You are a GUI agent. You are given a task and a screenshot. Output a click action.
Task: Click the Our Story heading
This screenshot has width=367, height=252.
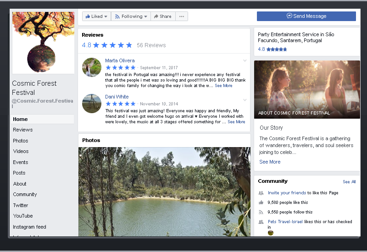click(x=271, y=128)
